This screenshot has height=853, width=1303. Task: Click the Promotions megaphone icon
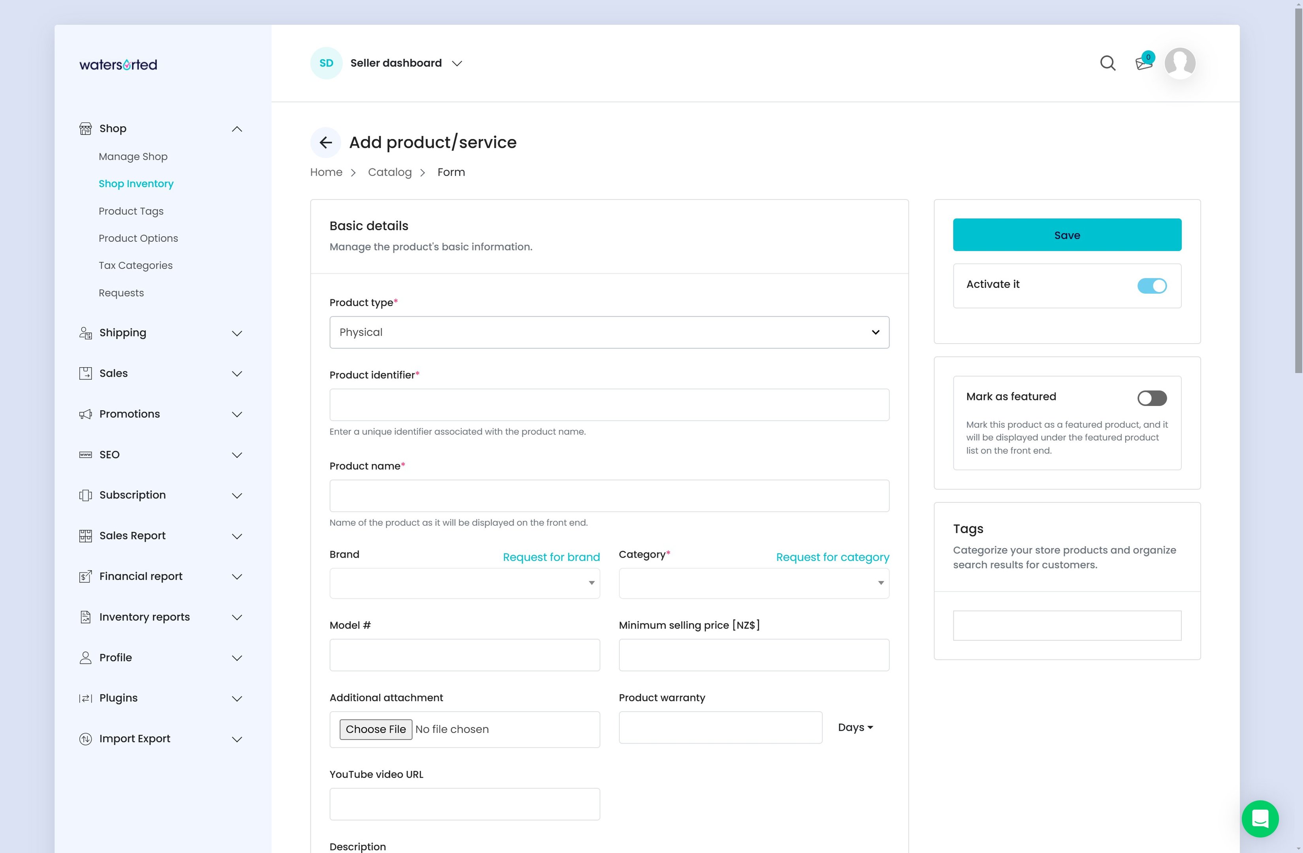[x=85, y=414]
